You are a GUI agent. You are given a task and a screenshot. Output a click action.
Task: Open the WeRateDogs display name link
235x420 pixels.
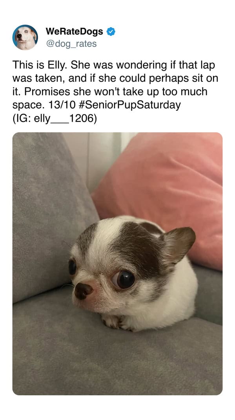tap(74, 31)
